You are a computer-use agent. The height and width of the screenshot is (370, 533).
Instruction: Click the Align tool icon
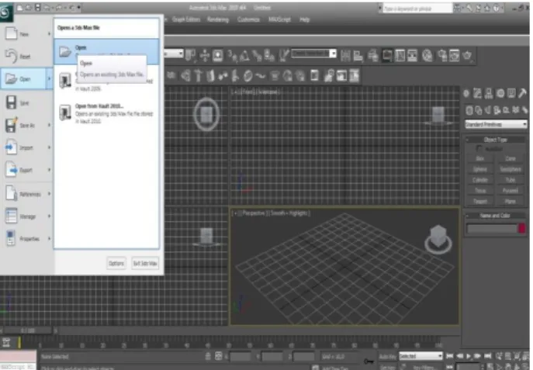click(358, 55)
